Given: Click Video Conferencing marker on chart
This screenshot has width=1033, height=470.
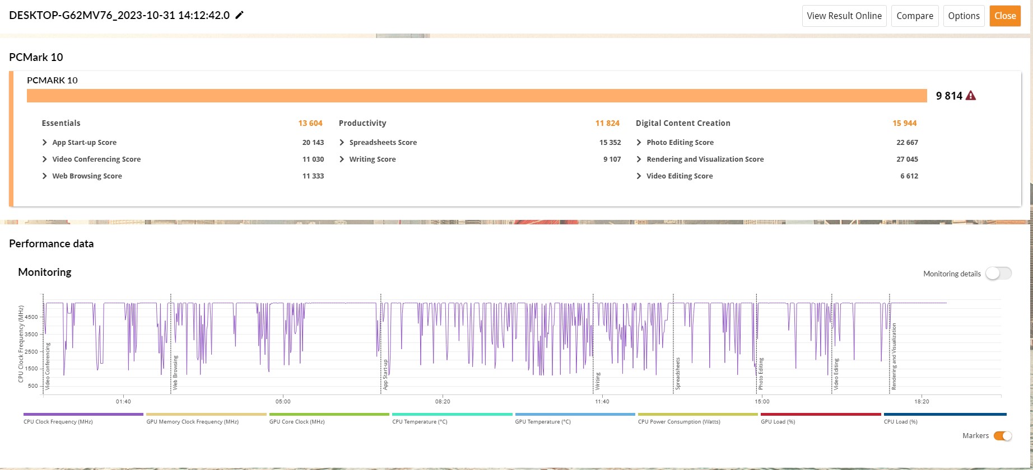Looking at the screenshot, I should [x=48, y=366].
